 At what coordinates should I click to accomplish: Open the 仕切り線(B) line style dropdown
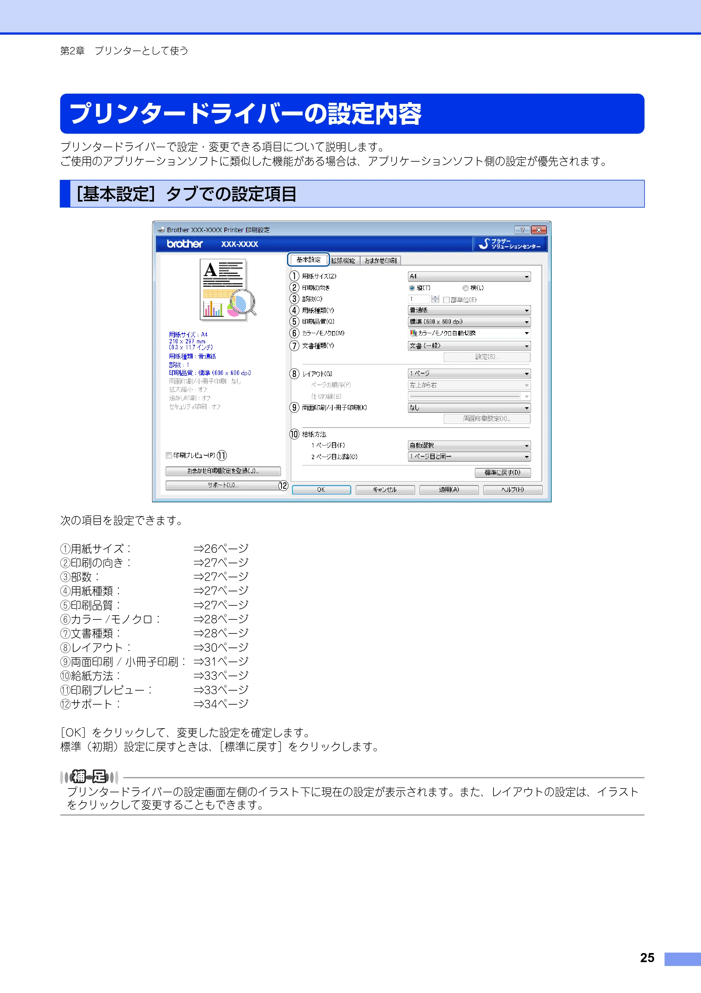[469, 396]
